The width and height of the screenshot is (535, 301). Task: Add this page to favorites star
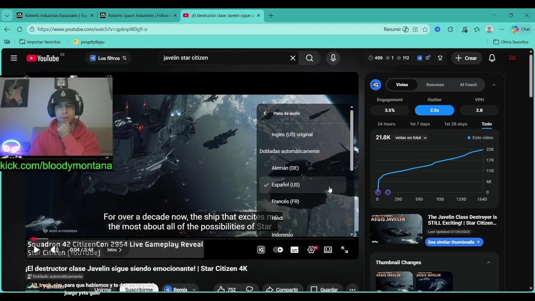(425, 29)
